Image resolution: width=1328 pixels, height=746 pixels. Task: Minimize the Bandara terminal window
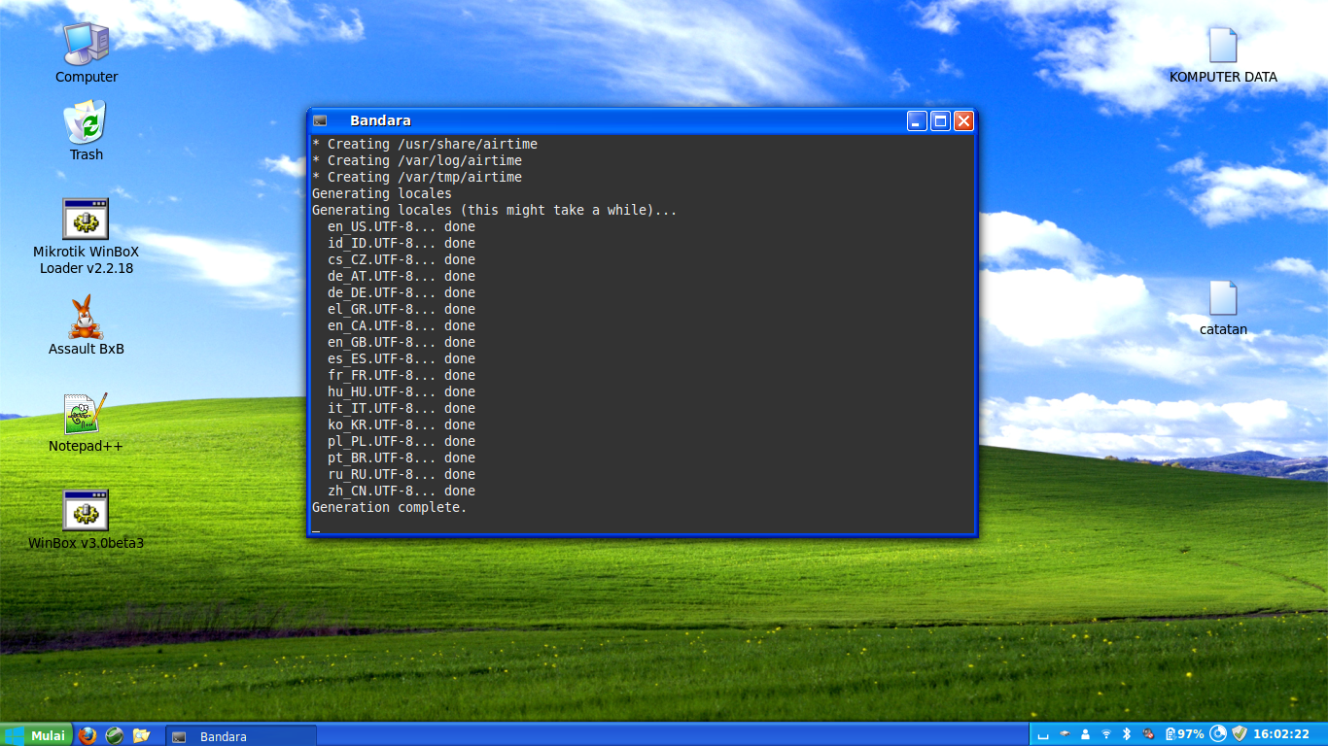pos(917,120)
